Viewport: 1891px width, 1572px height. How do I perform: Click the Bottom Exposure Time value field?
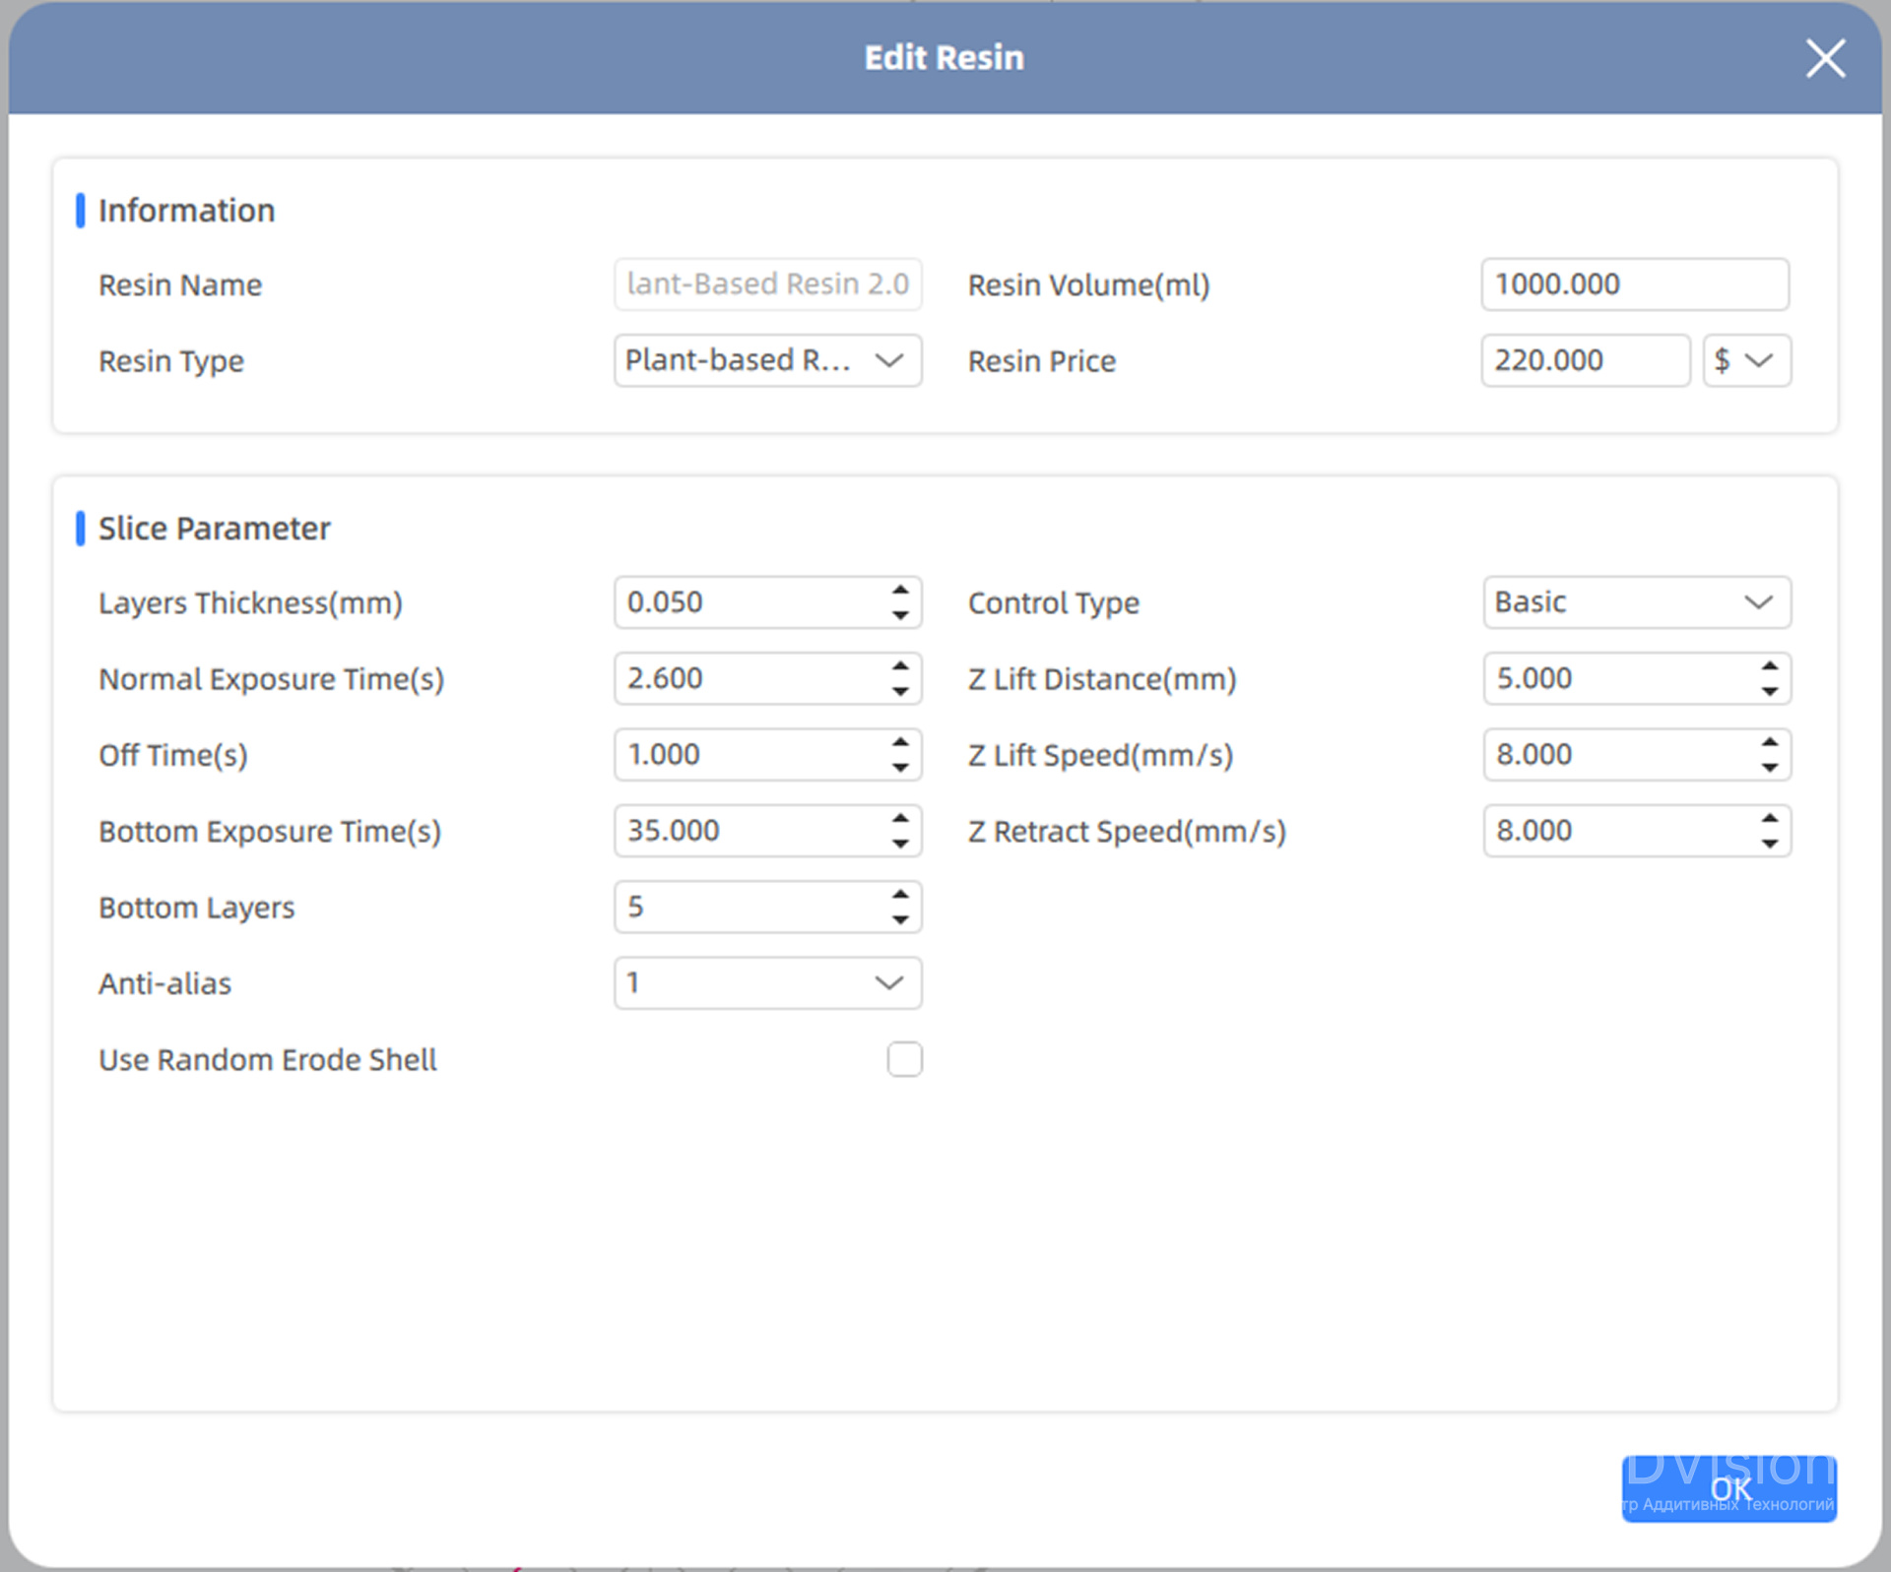pyautogui.click(x=749, y=831)
